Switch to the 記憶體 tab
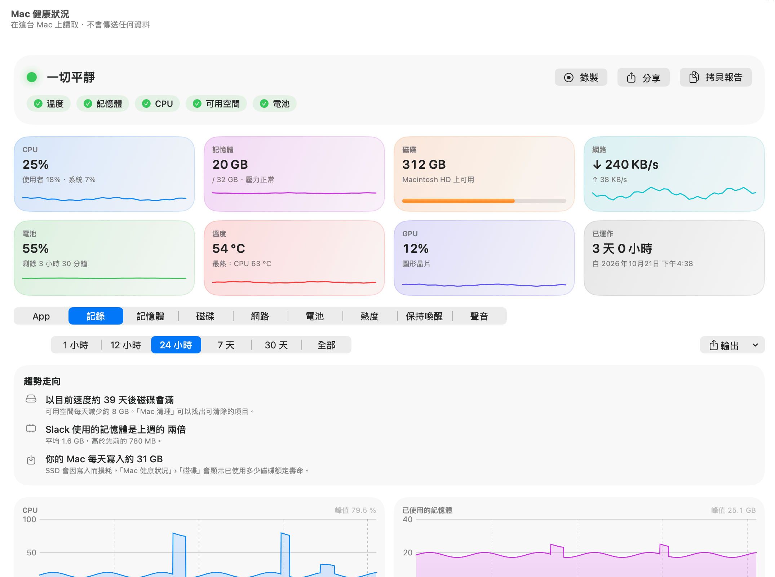Viewport: 775px width, 577px height. [x=151, y=316]
